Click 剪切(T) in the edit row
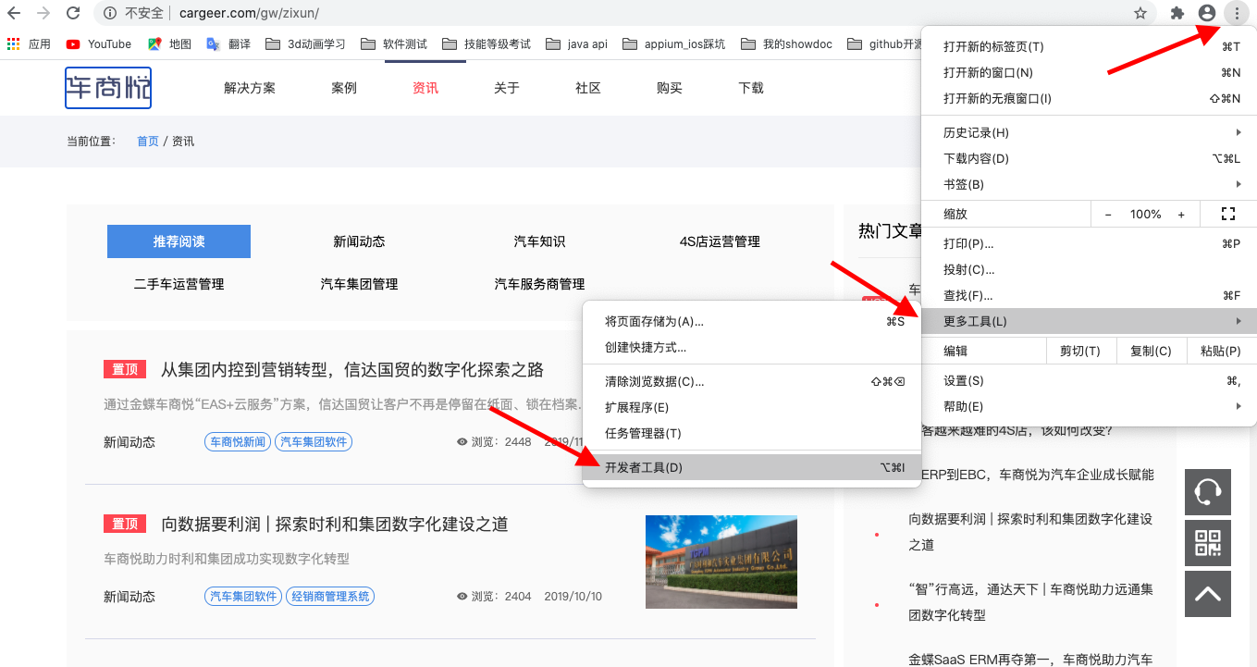The width and height of the screenshot is (1257, 667). click(x=1080, y=351)
